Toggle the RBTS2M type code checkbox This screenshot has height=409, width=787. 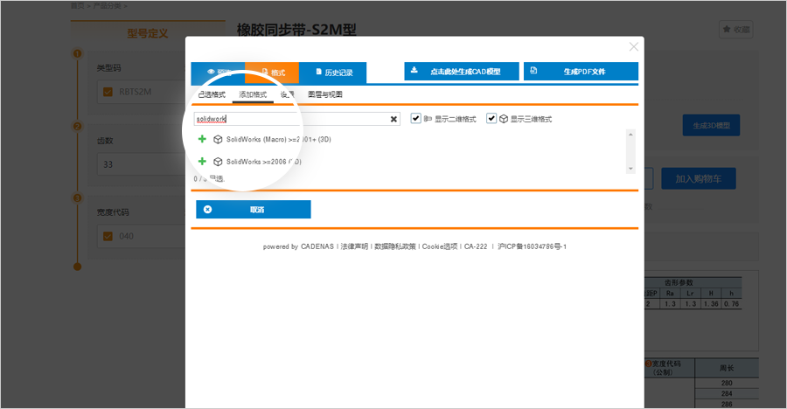click(x=108, y=92)
